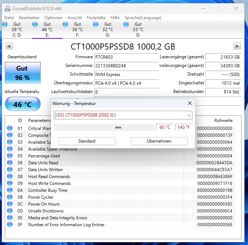
Task: Click status orb for Unsafe Shutdowns row
Action: pos(10,211)
